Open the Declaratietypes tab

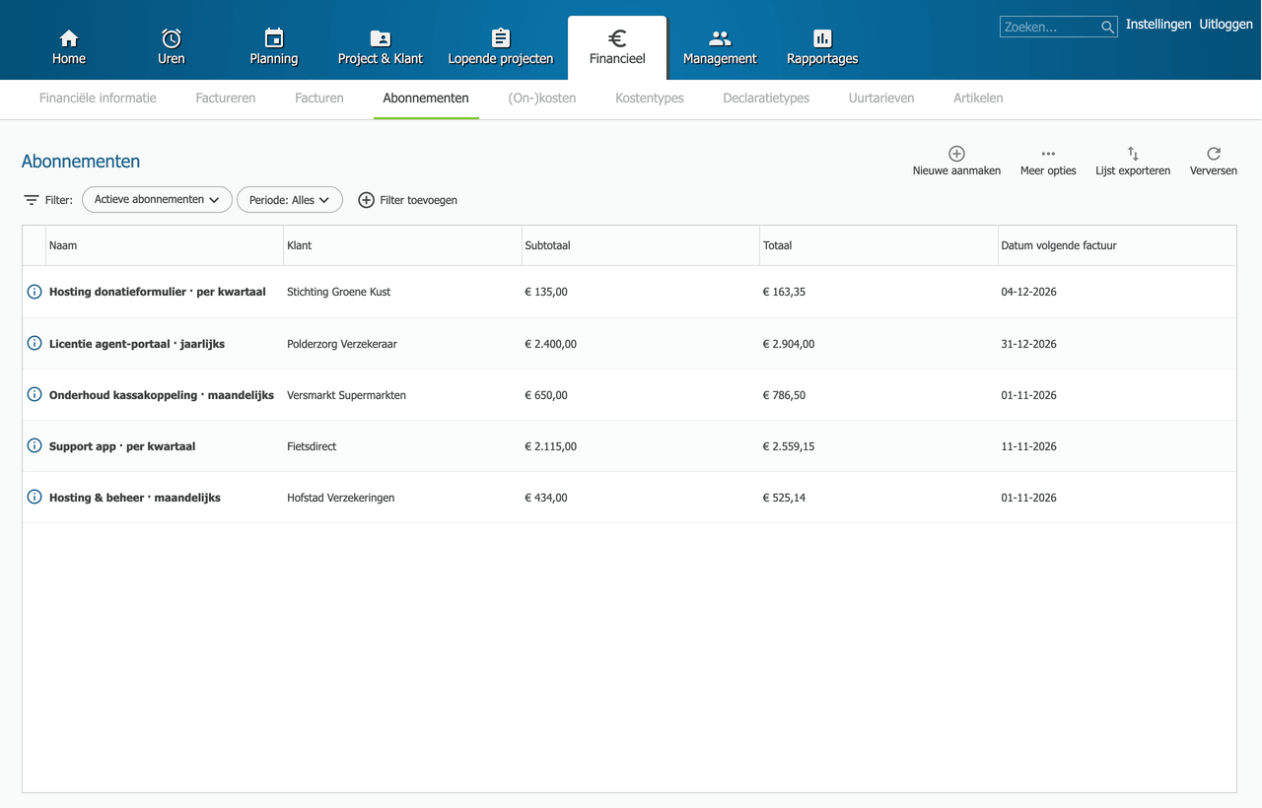(766, 99)
